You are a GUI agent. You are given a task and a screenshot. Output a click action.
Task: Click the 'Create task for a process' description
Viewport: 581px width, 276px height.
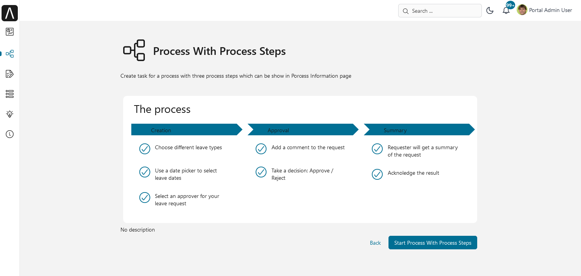(236, 76)
